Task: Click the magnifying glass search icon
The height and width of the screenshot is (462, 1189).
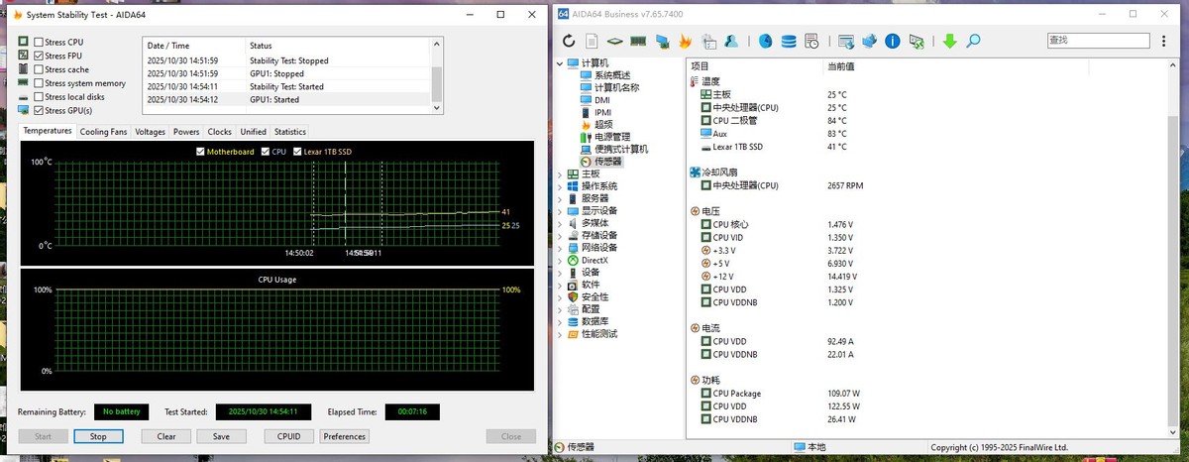Action: [973, 42]
